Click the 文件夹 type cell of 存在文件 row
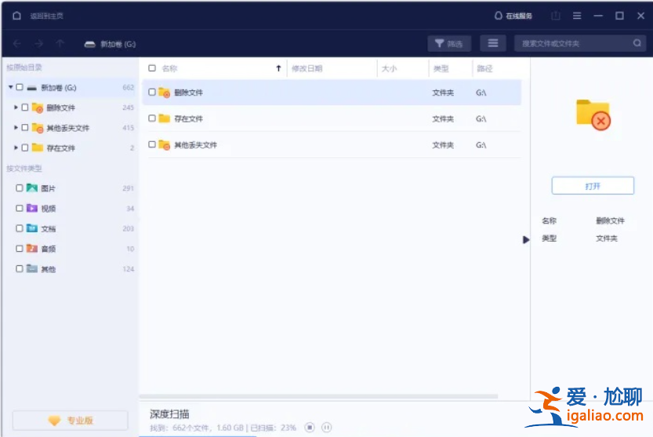This screenshot has height=437, width=653. coord(443,118)
